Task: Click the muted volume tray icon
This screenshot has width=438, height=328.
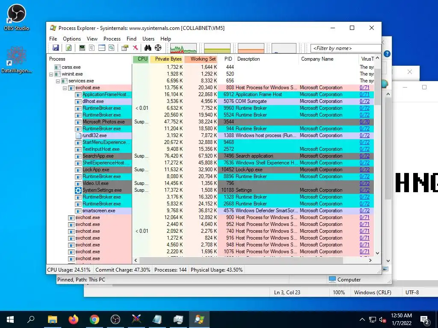Action: point(383,320)
